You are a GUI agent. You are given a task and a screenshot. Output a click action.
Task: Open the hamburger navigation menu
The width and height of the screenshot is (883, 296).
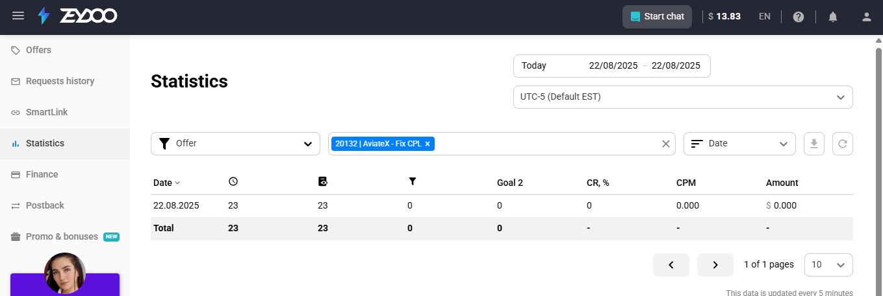[18, 16]
